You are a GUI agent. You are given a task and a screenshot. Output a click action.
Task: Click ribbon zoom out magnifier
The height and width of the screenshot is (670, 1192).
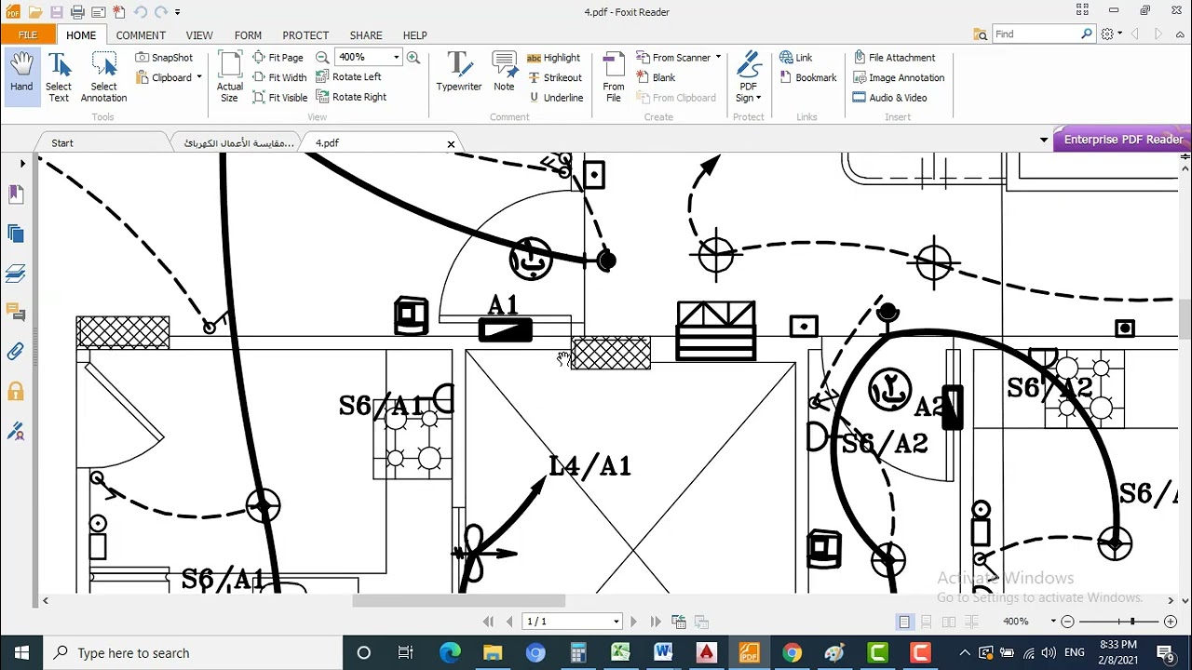click(322, 58)
